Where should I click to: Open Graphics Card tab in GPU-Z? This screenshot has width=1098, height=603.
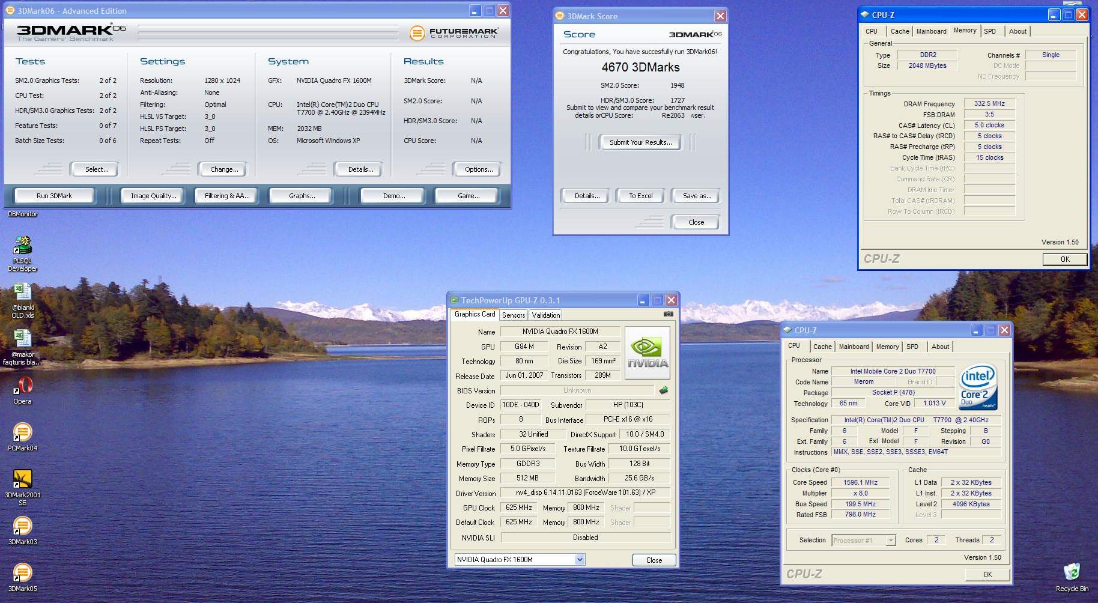click(475, 314)
